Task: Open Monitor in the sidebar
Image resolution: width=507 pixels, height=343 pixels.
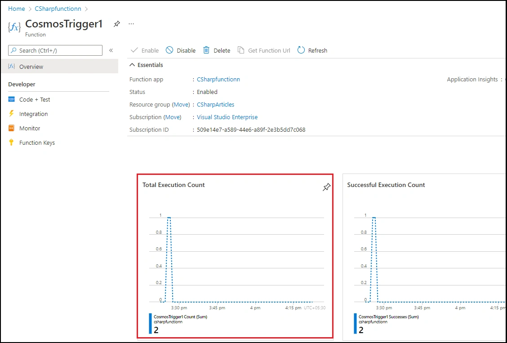Action: (x=30, y=128)
